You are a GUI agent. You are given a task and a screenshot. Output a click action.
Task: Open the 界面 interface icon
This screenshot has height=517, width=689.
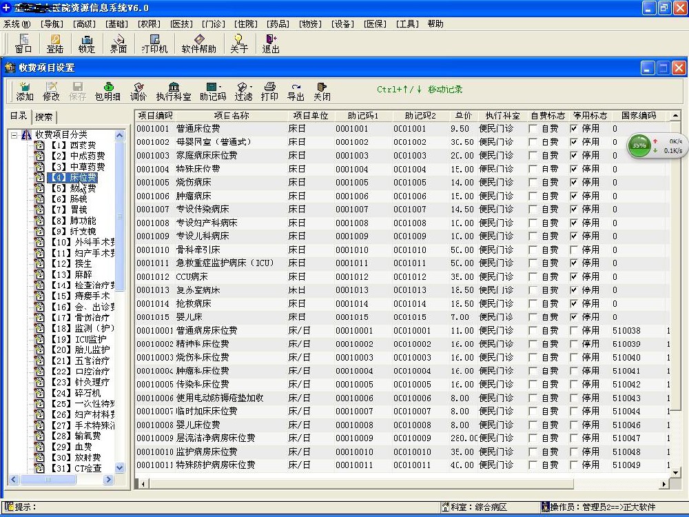[119, 43]
